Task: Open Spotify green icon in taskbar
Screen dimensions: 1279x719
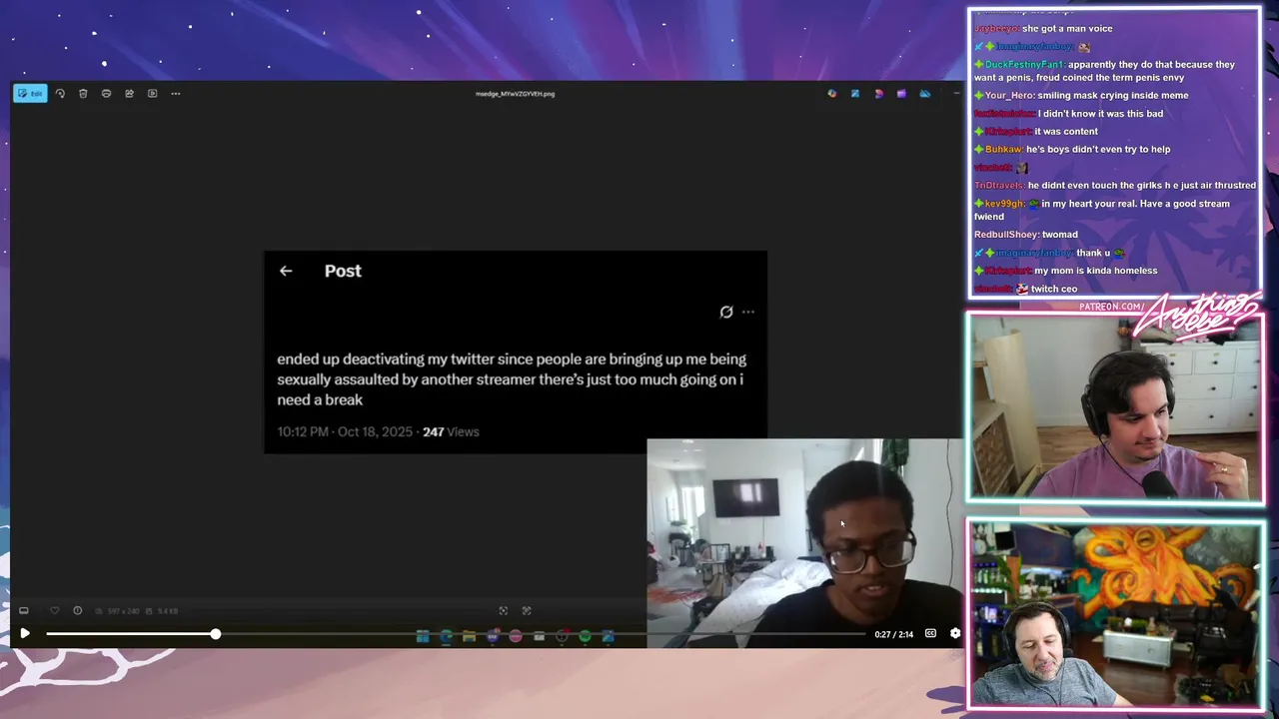Action: [585, 636]
